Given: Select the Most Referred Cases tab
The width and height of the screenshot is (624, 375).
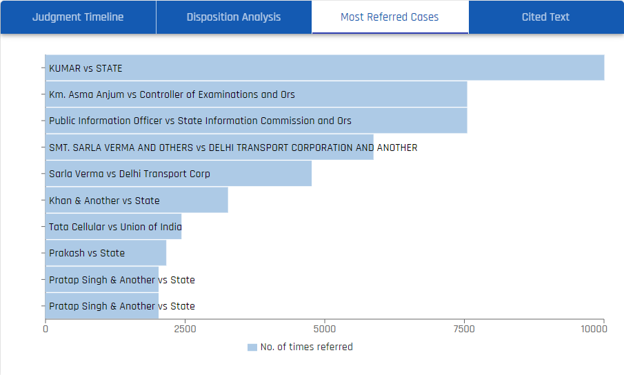Looking at the screenshot, I should coord(390,17).
